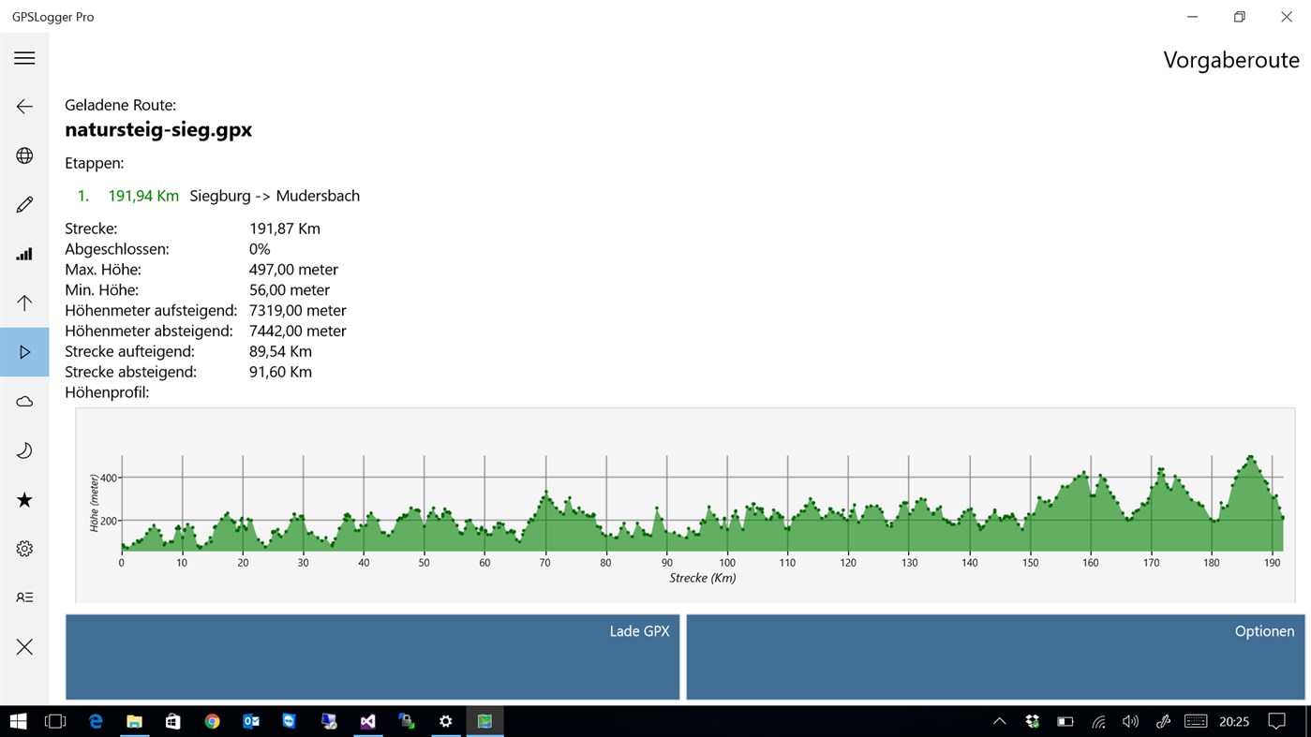
Task: Open the Windows Start menu
Action: [x=18, y=721]
